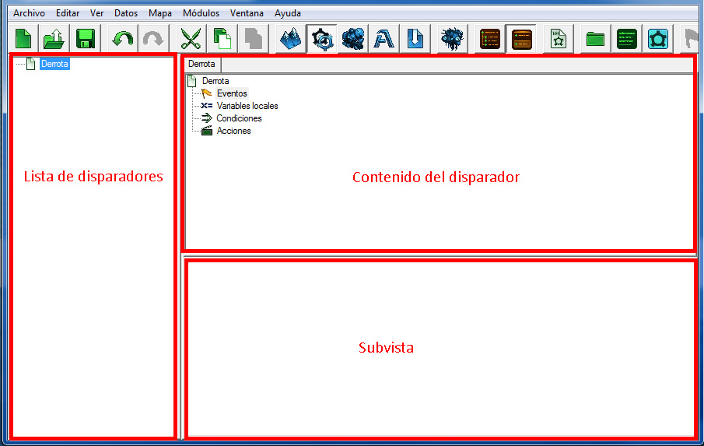Open the Datos menu
Screen dimensions: 704x446
tap(126, 13)
